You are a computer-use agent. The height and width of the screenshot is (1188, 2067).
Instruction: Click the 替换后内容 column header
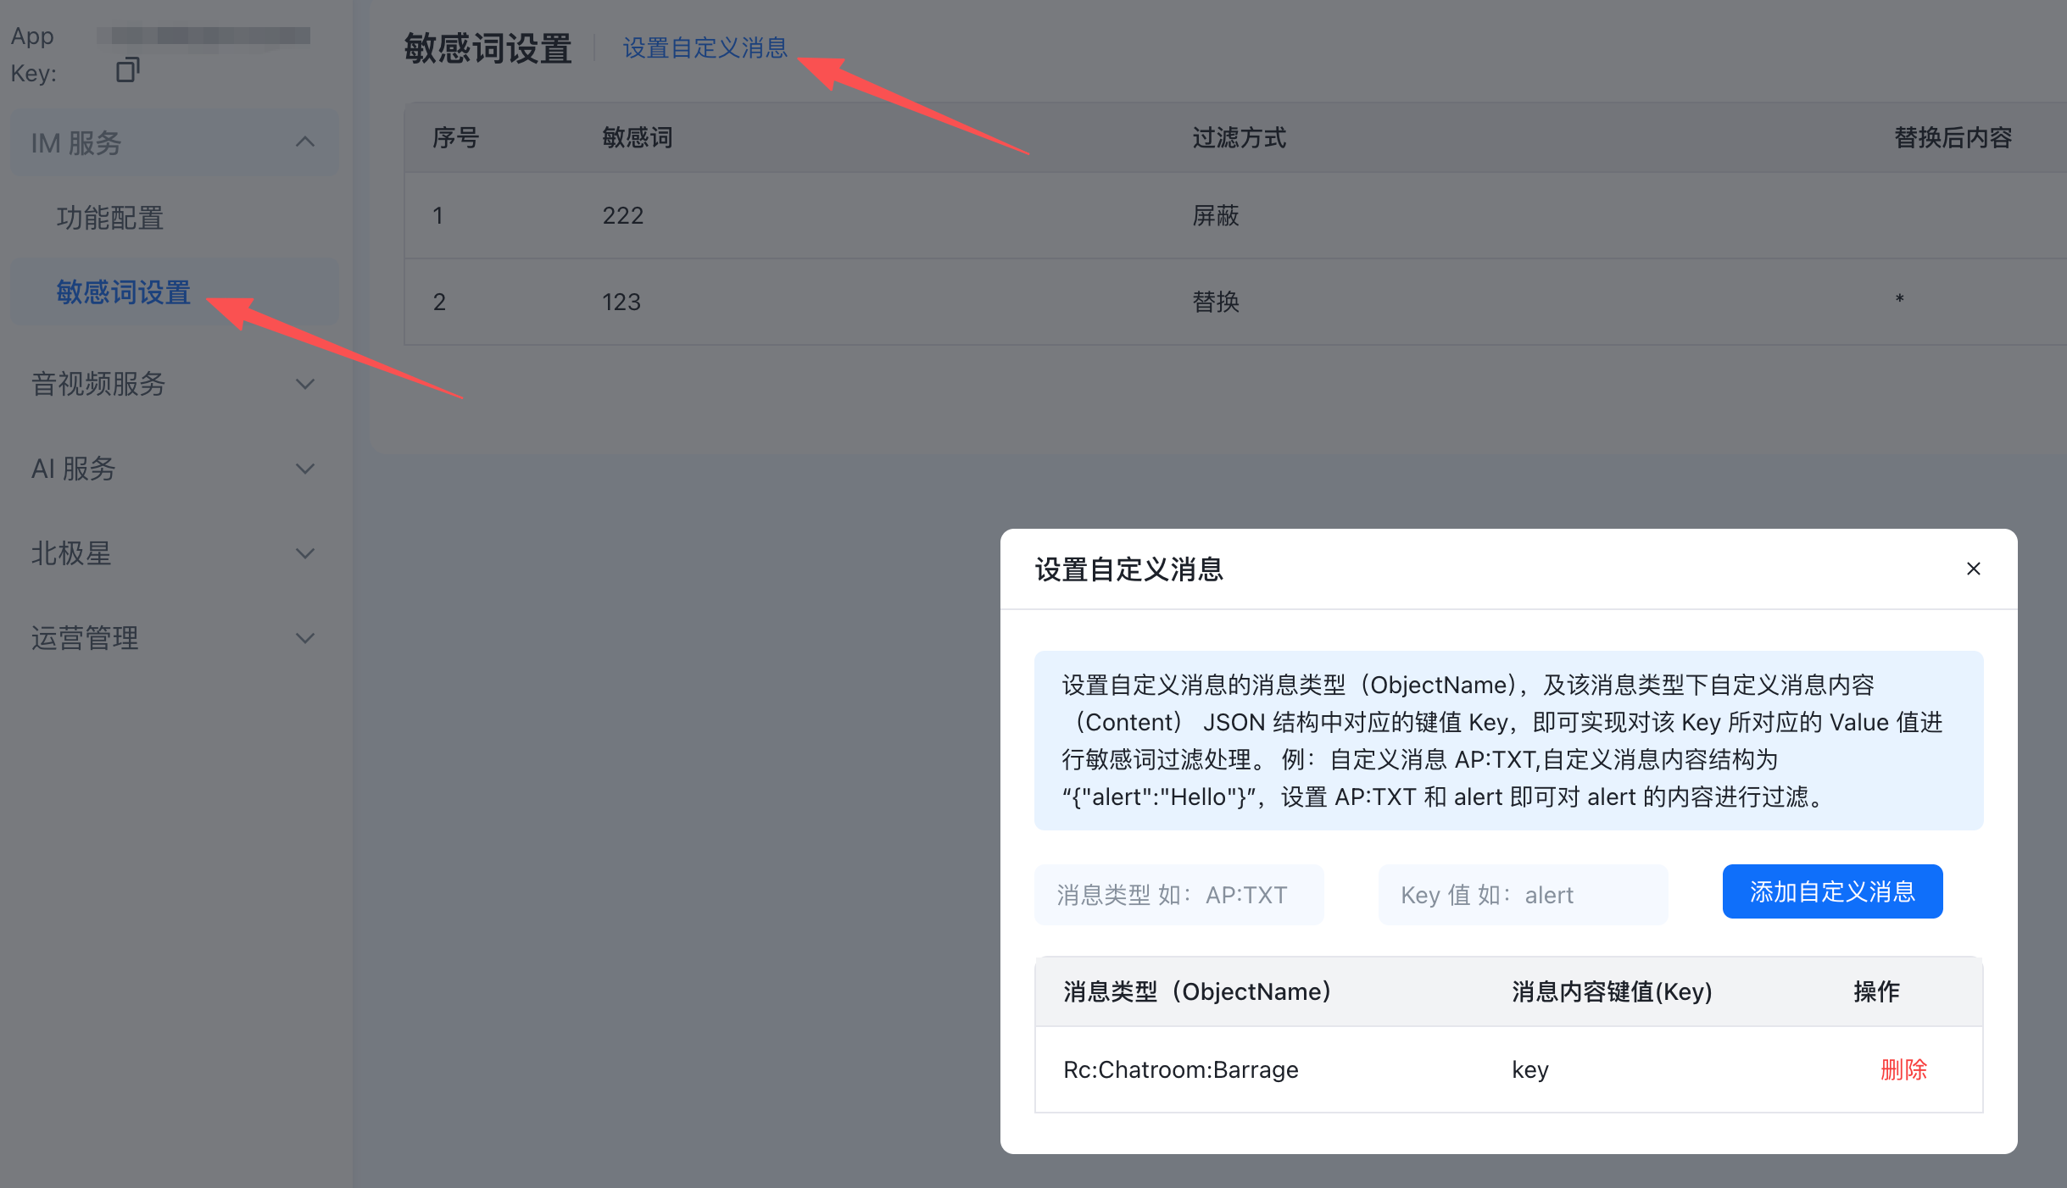tap(1953, 138)
